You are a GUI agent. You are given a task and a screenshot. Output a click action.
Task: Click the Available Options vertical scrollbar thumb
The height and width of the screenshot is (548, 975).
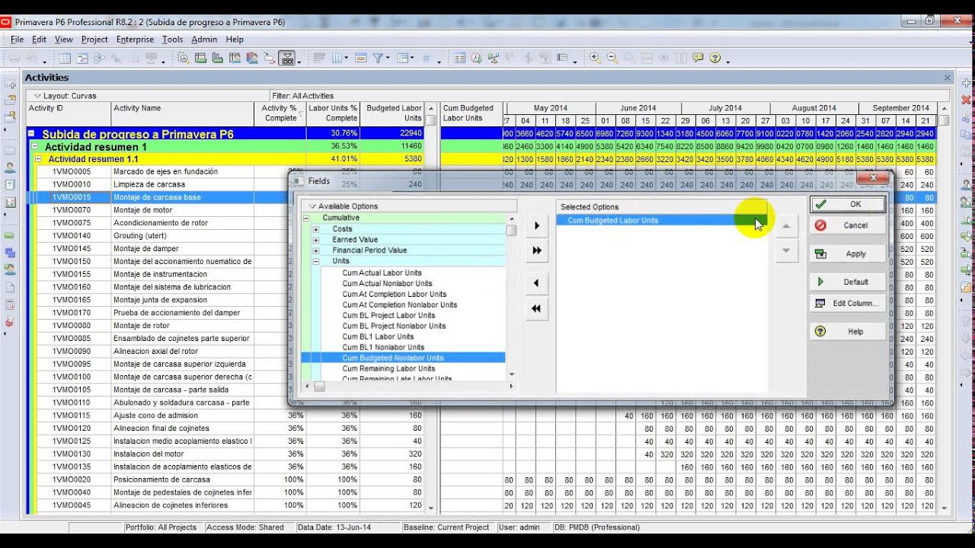511,231
